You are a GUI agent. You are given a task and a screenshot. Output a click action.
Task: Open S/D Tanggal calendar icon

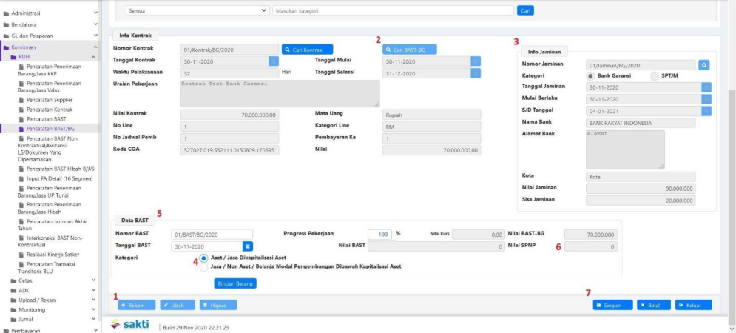click(706, 111)
